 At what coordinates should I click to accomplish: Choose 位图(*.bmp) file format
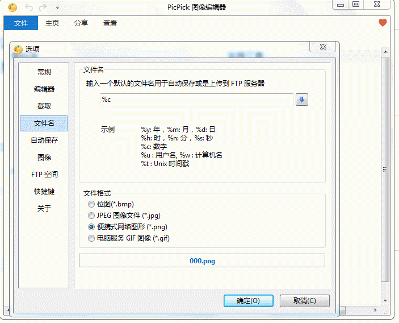(x=111, y=204)
